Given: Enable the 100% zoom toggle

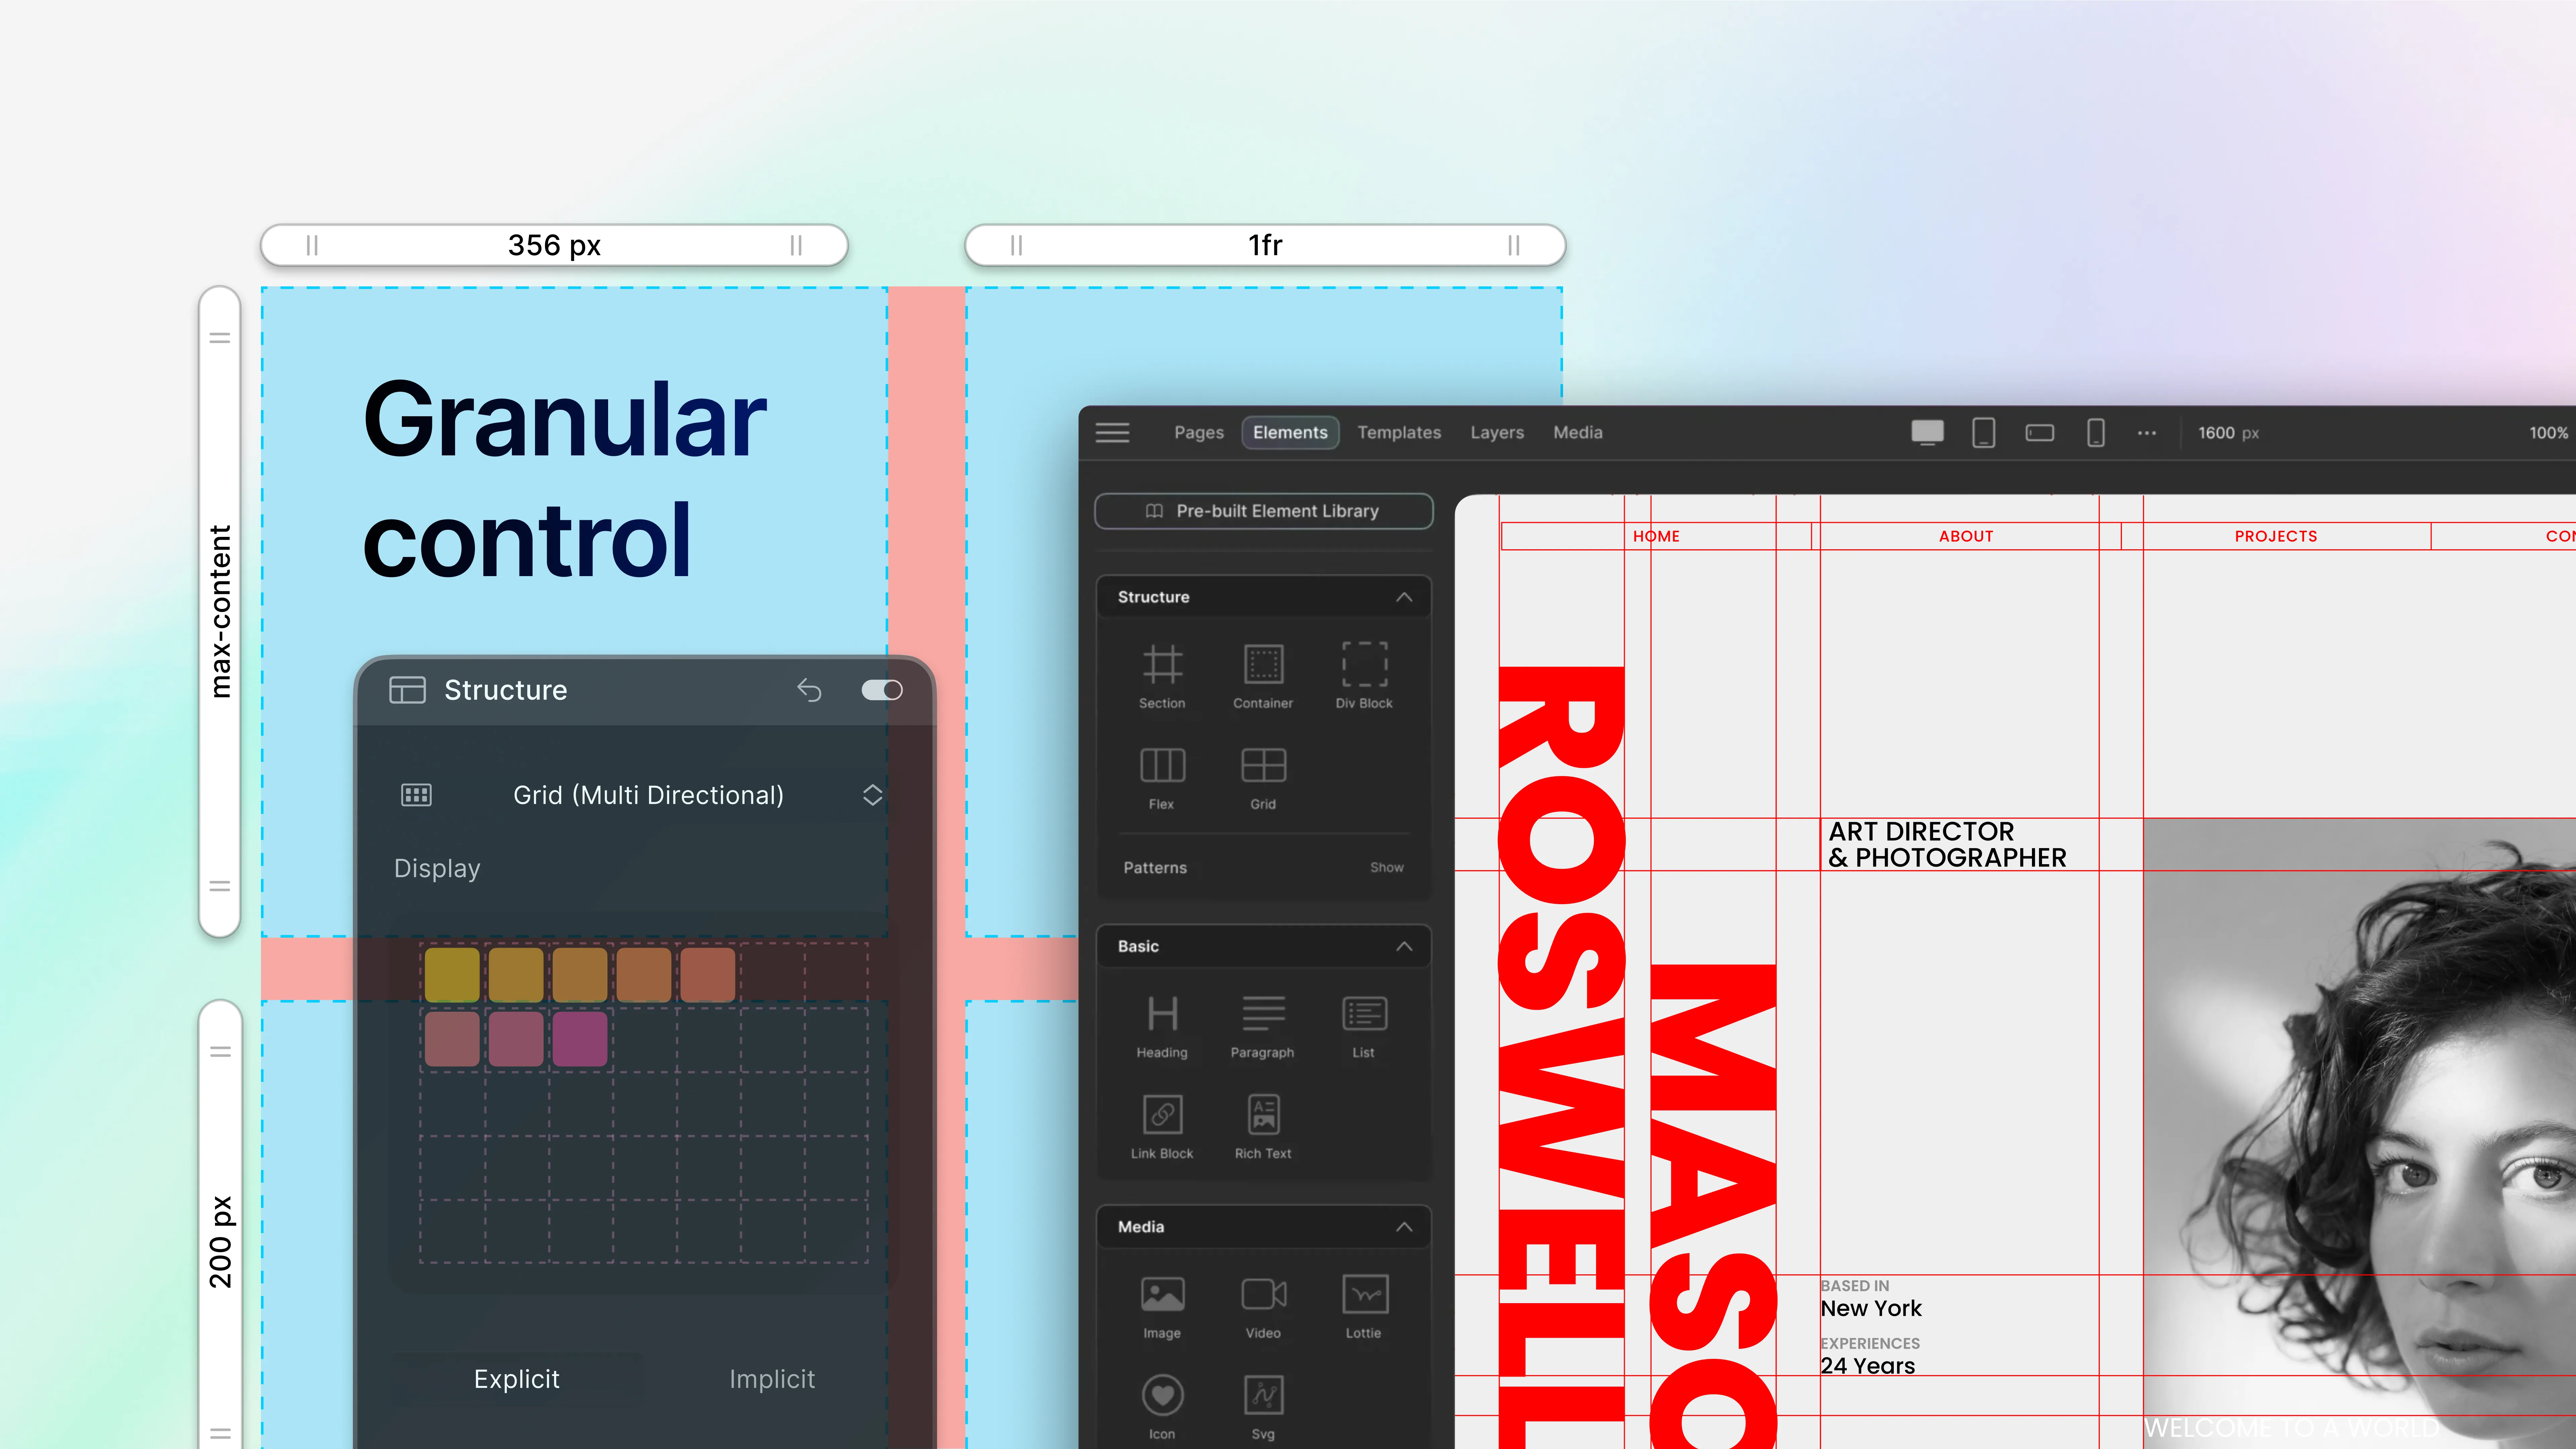Looking at the screenshot, I should click(x=2550, y=432).
